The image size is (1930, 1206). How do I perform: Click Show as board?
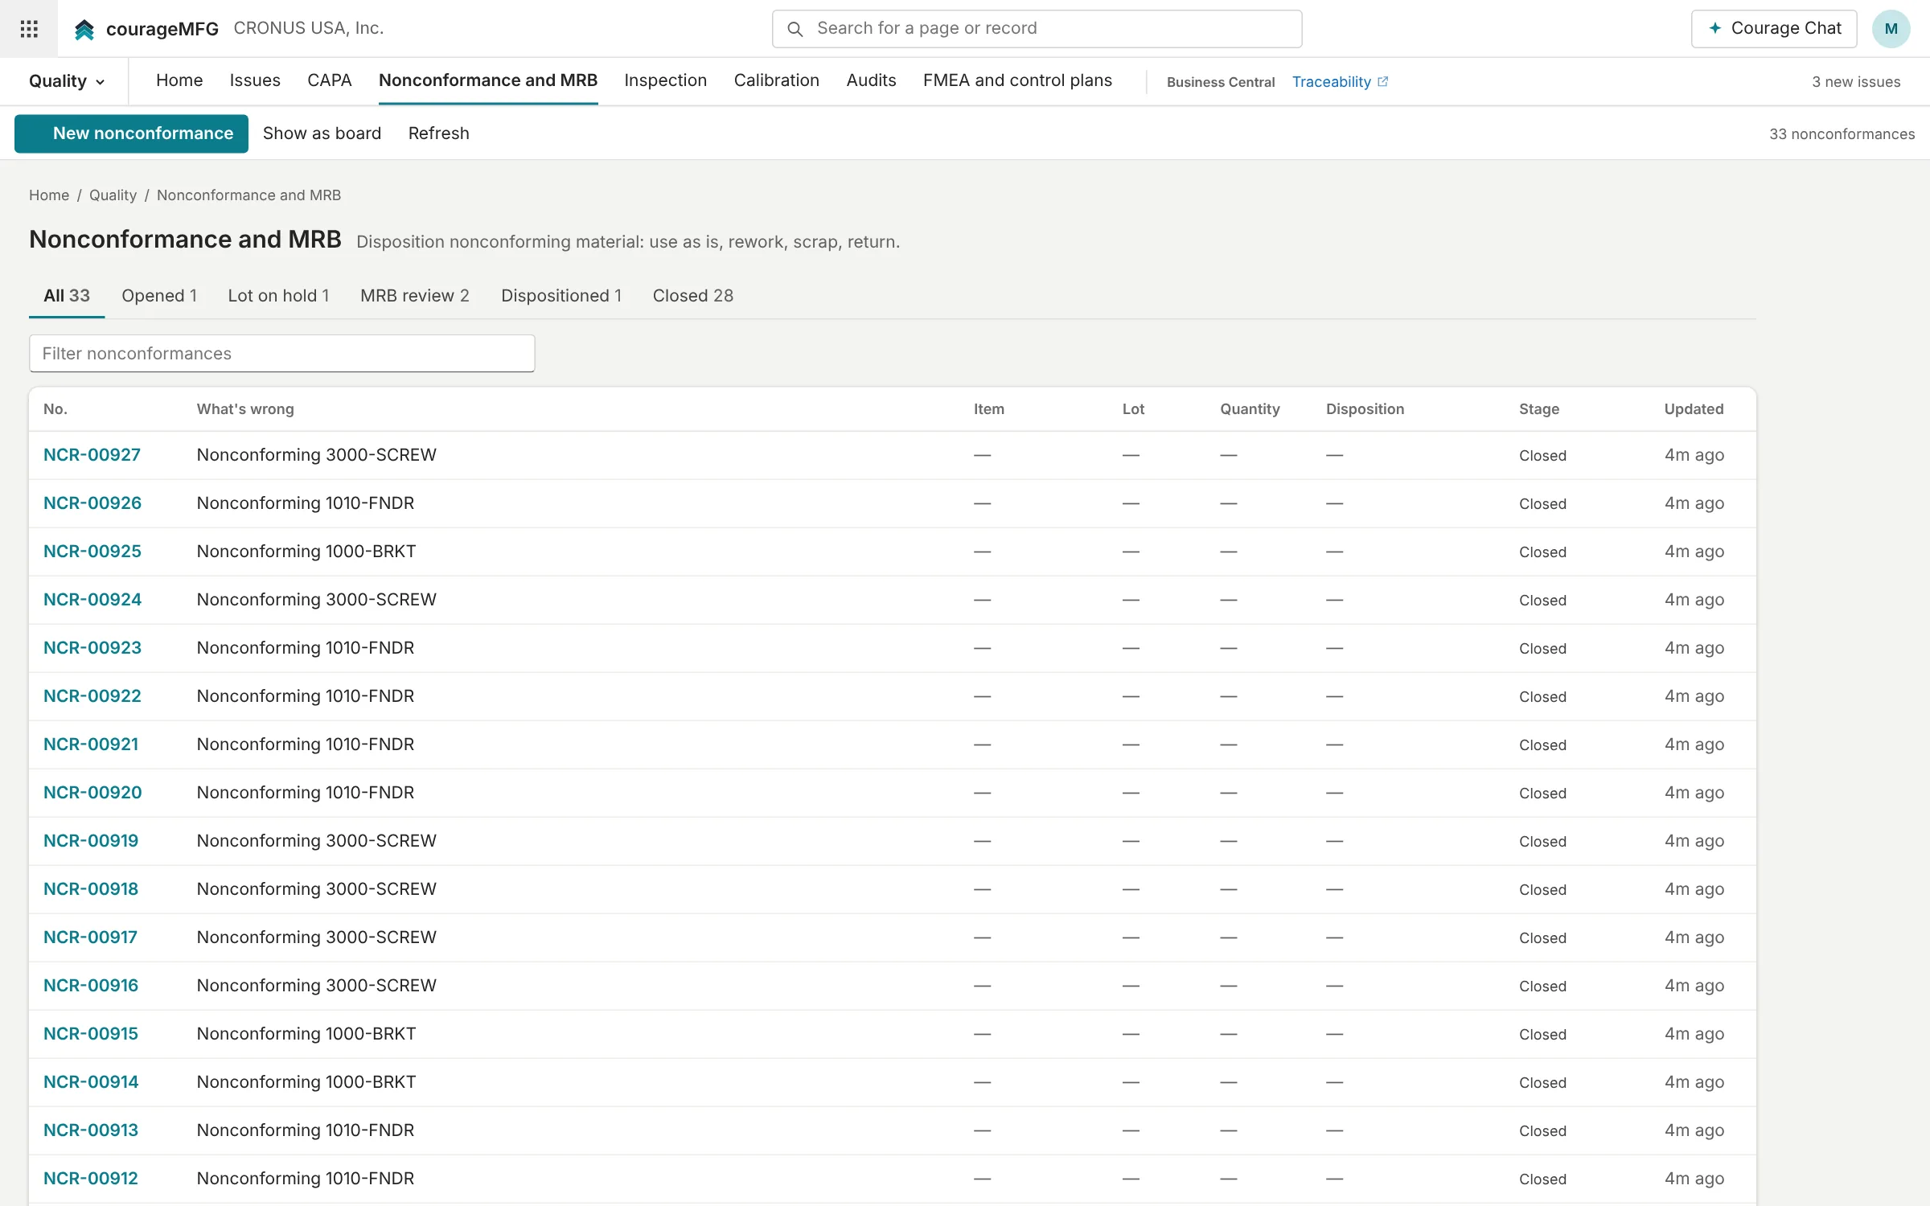pyautogui.click(x=322, y=133)
